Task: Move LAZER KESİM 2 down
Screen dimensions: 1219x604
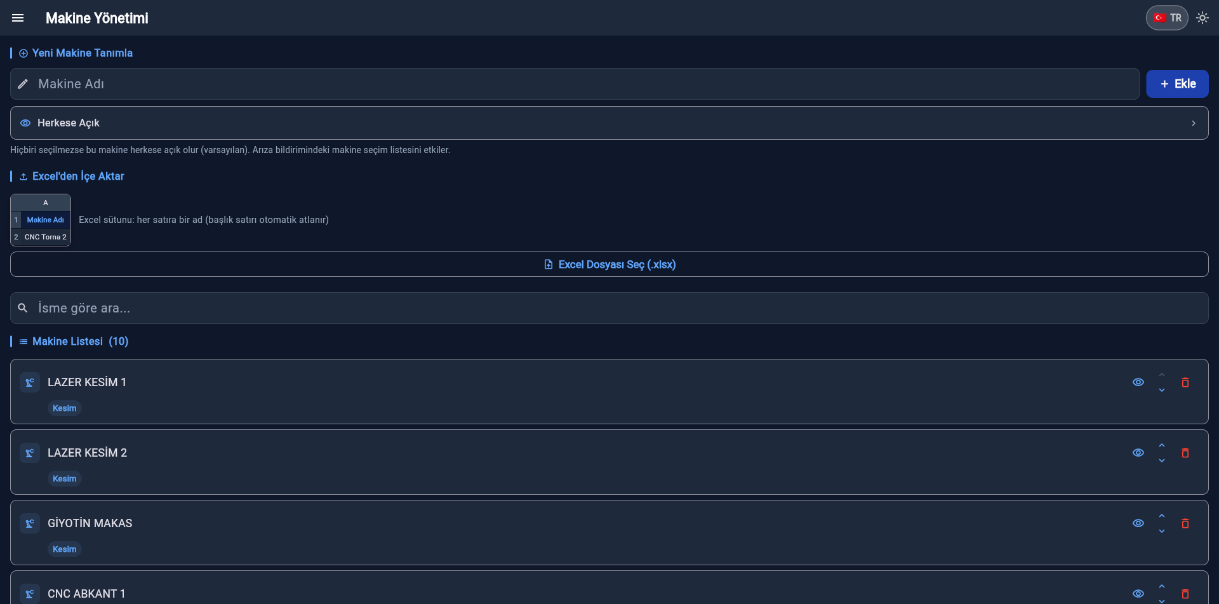Action: coord(1162,460)
